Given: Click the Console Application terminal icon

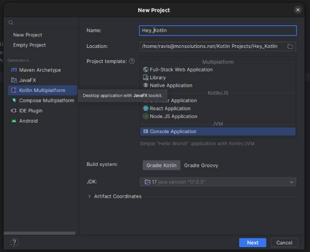Looking at the screenshot, I should pos(146,131).
